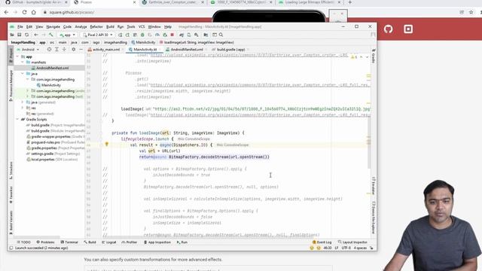482x271 pixels.
Task: Open the Layout Inspector panel
Action: click(x=352, y=242)
